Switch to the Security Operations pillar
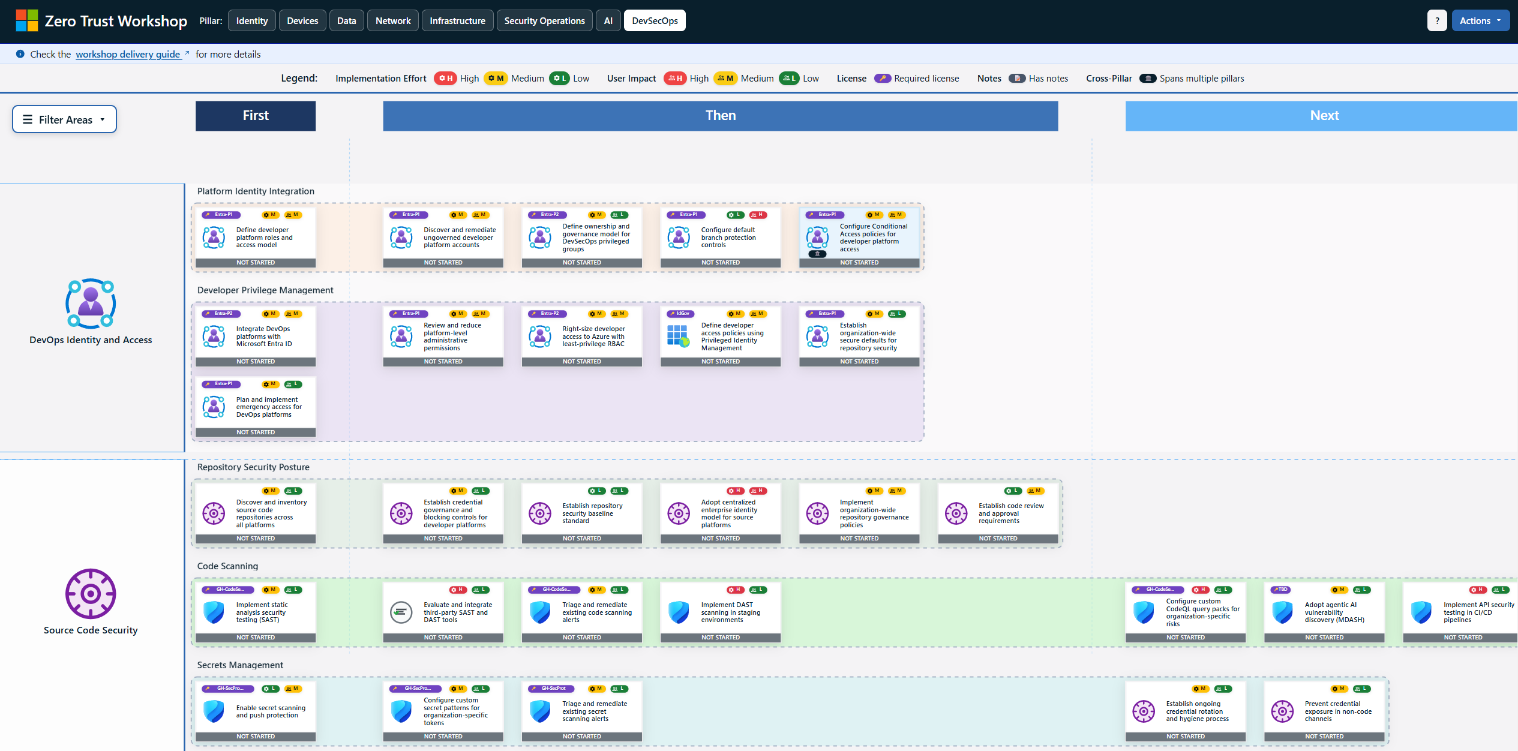Screen dimensions: 1518x751 coord(545,20)
